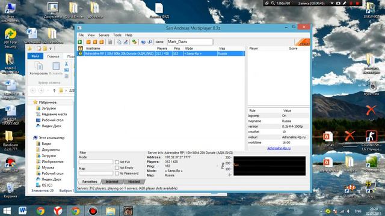Click Копировать button in Explorer ribbon

tap(38, 68)
